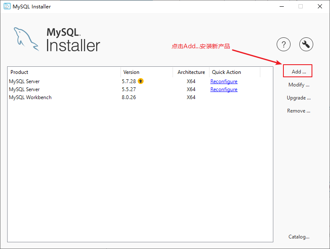Click version value 5.5.27
Screen dimensions: 330x249
(x=129, y=89)
